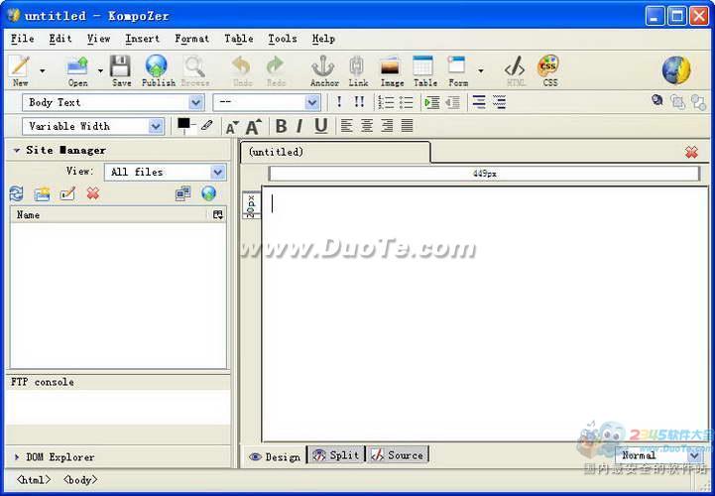
Task: Click the KompoZer globe logo icon
Action: click(676, 69)
